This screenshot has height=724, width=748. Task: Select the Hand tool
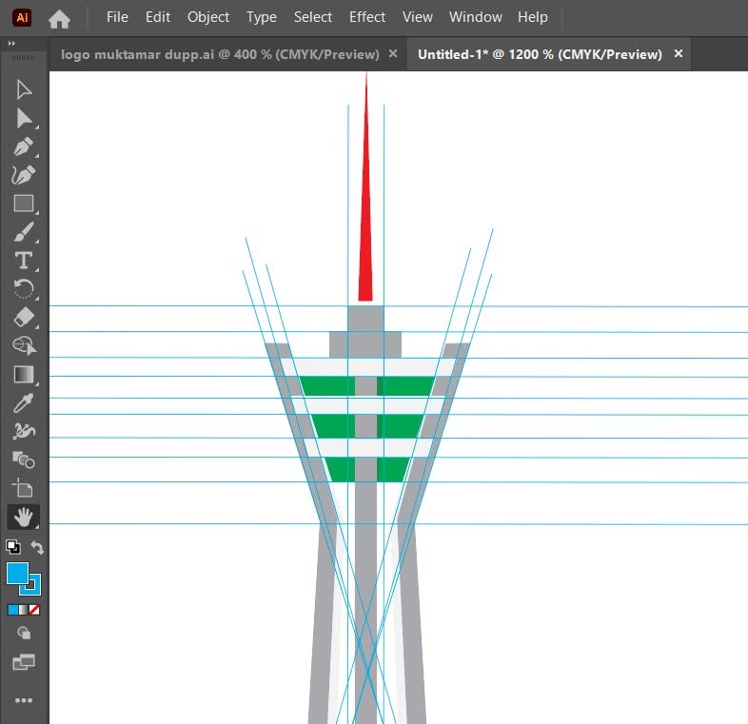tap(24, 517)
